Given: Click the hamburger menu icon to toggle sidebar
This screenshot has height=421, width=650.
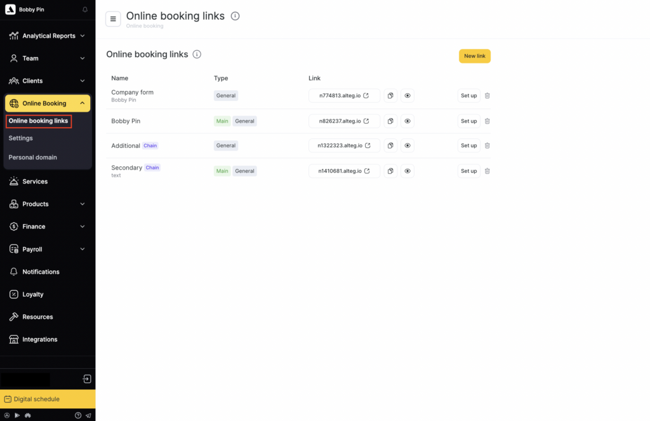Looking at the screenshot, I should 113,19.
